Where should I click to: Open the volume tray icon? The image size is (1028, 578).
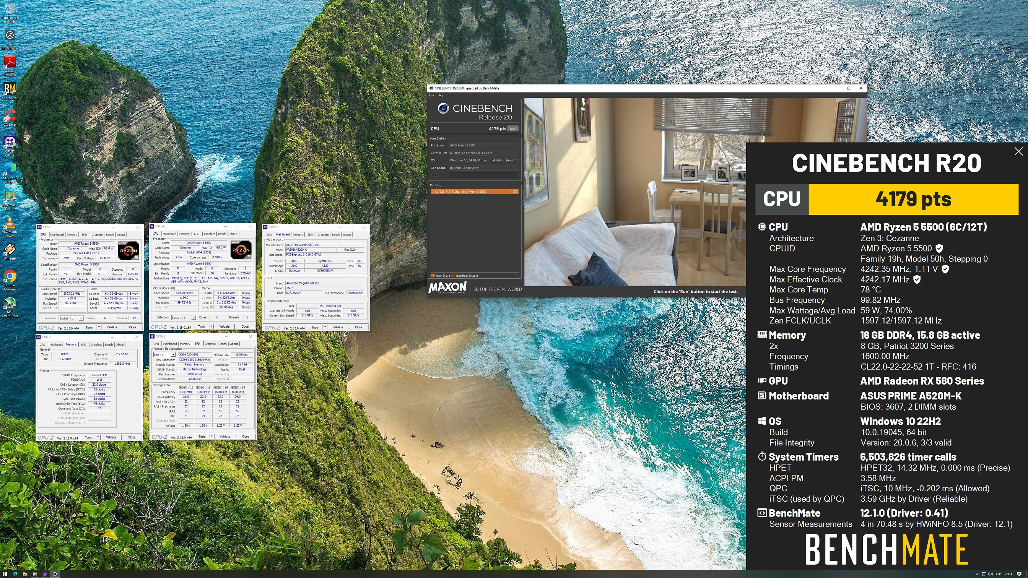[991, 574]
